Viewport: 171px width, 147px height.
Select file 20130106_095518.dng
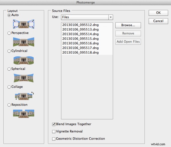87,52
